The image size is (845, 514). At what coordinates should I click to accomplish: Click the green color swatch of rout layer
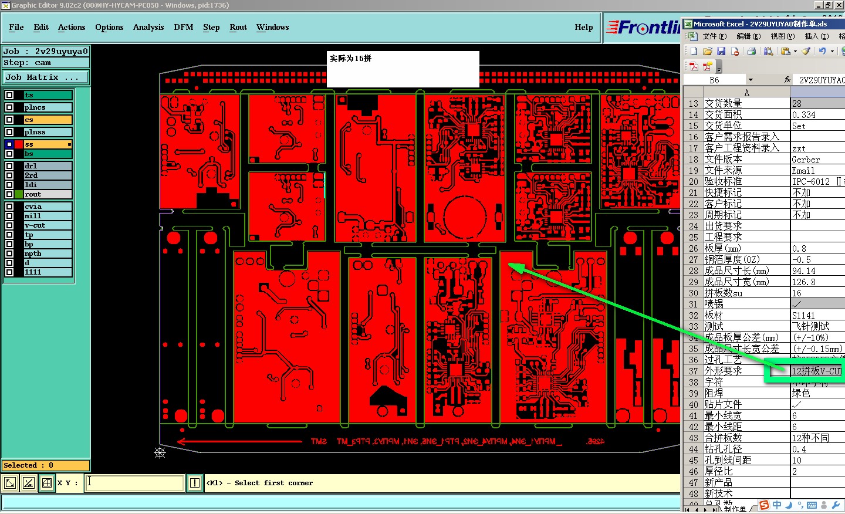pyautogui.click(x=19, y=194)
